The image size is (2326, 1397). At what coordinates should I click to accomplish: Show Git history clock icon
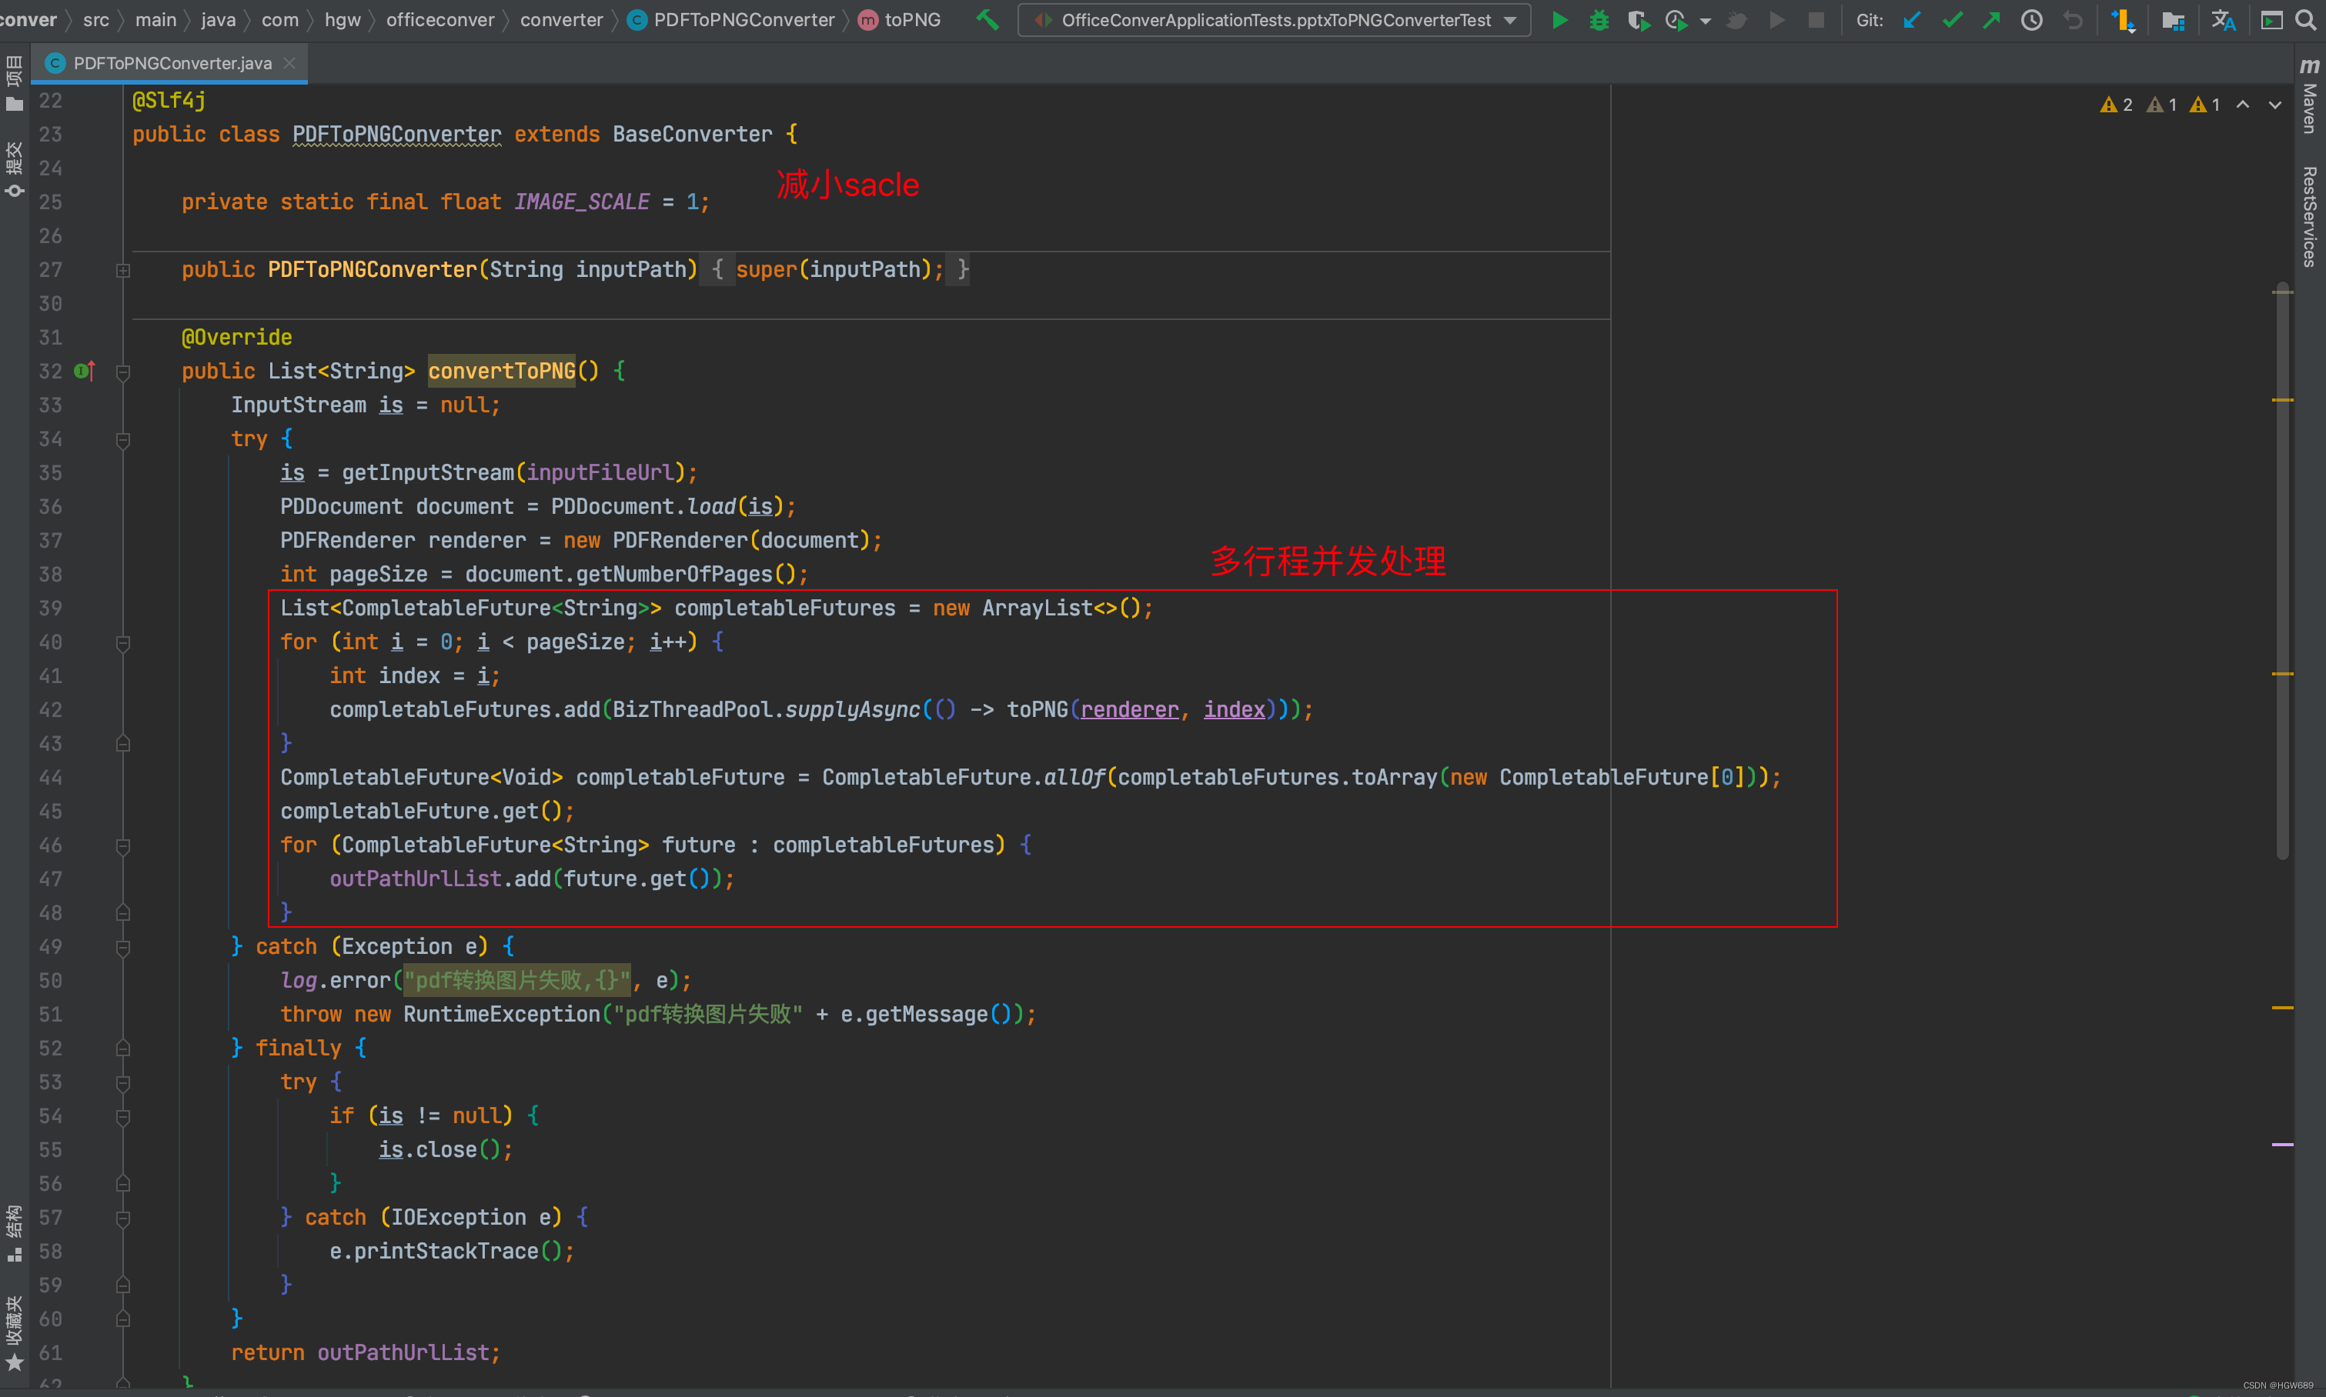click(x=2032, y=20)
